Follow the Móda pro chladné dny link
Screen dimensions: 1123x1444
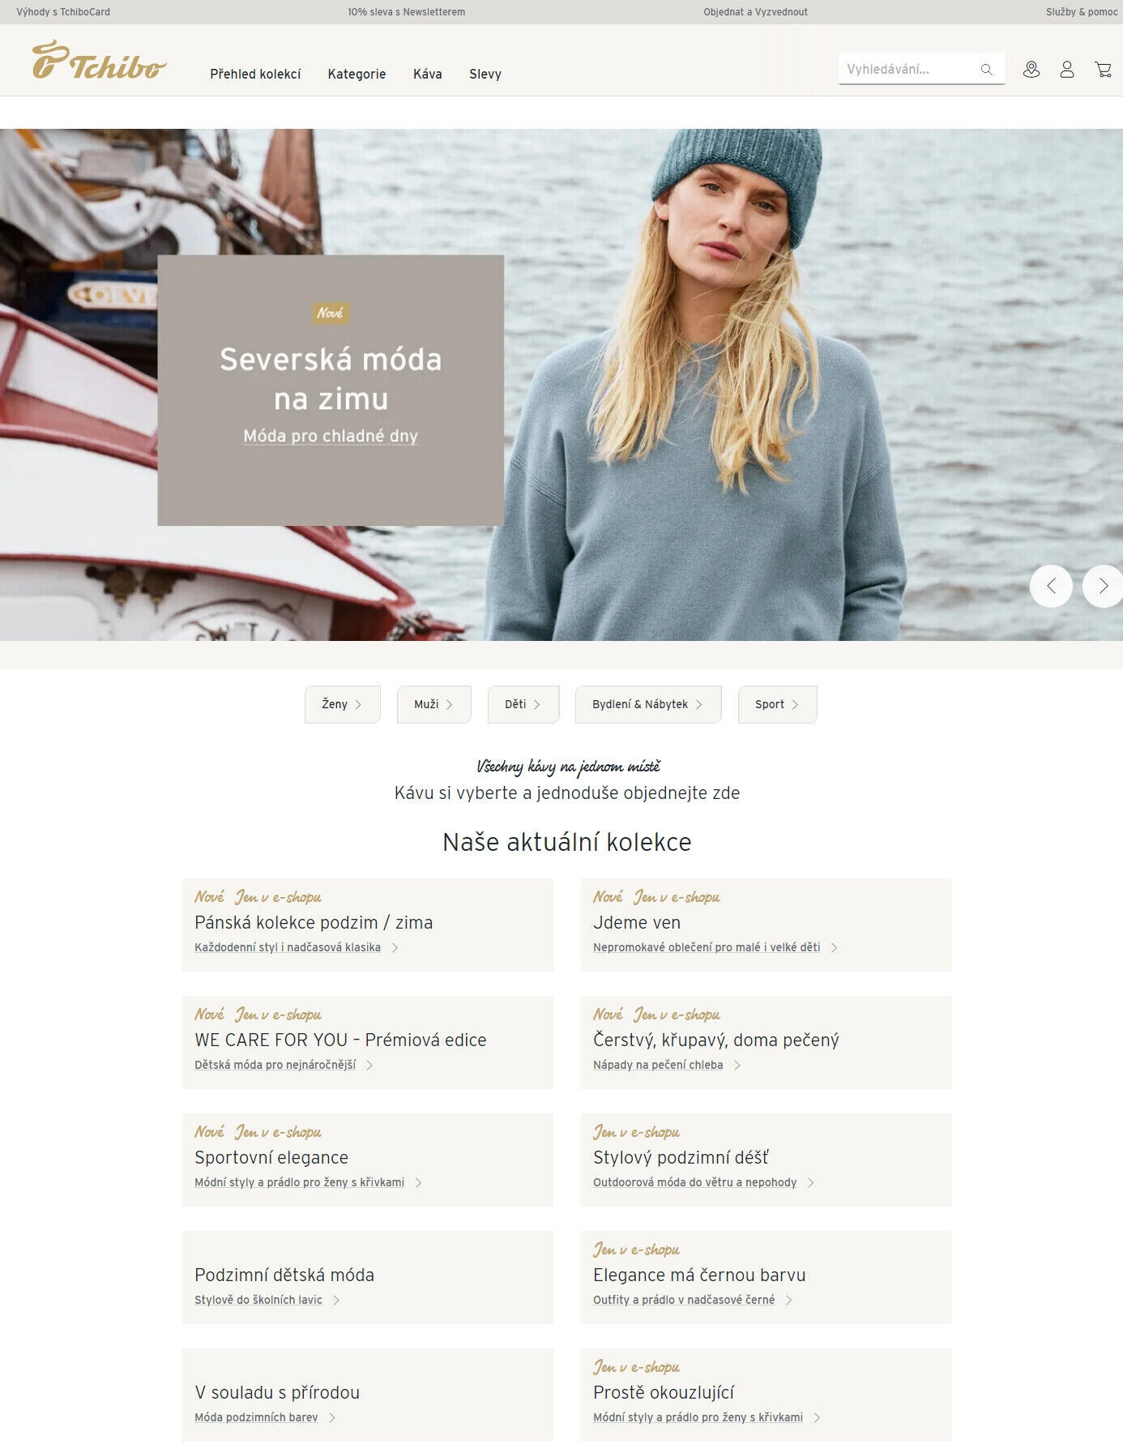[x=331, y=436]
